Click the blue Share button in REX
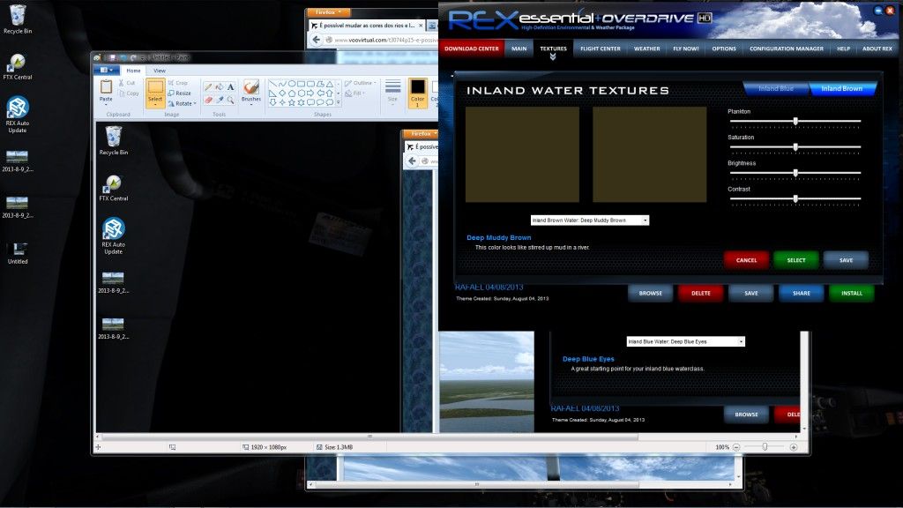 coord(801,293)
